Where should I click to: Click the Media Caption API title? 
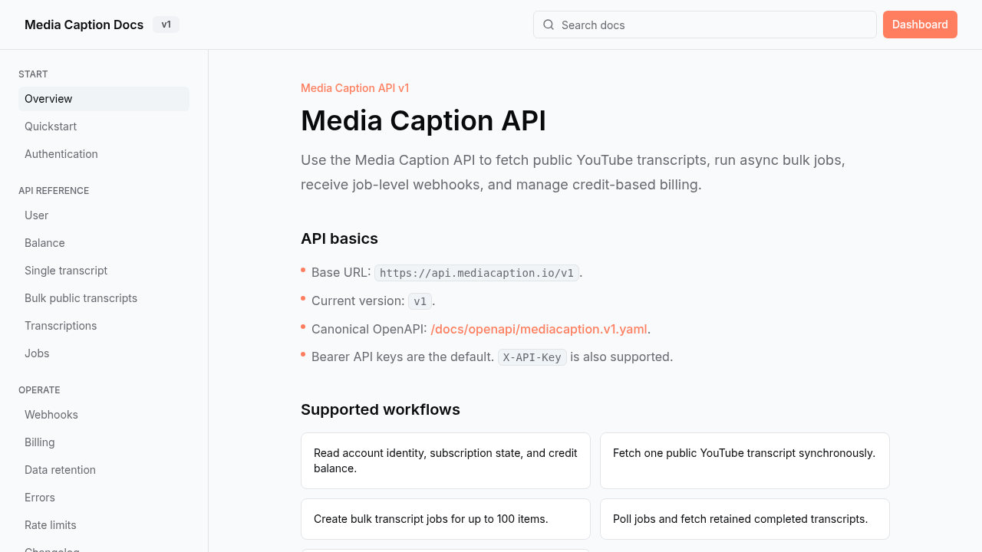pyautogui.click(x=423, y=120)
